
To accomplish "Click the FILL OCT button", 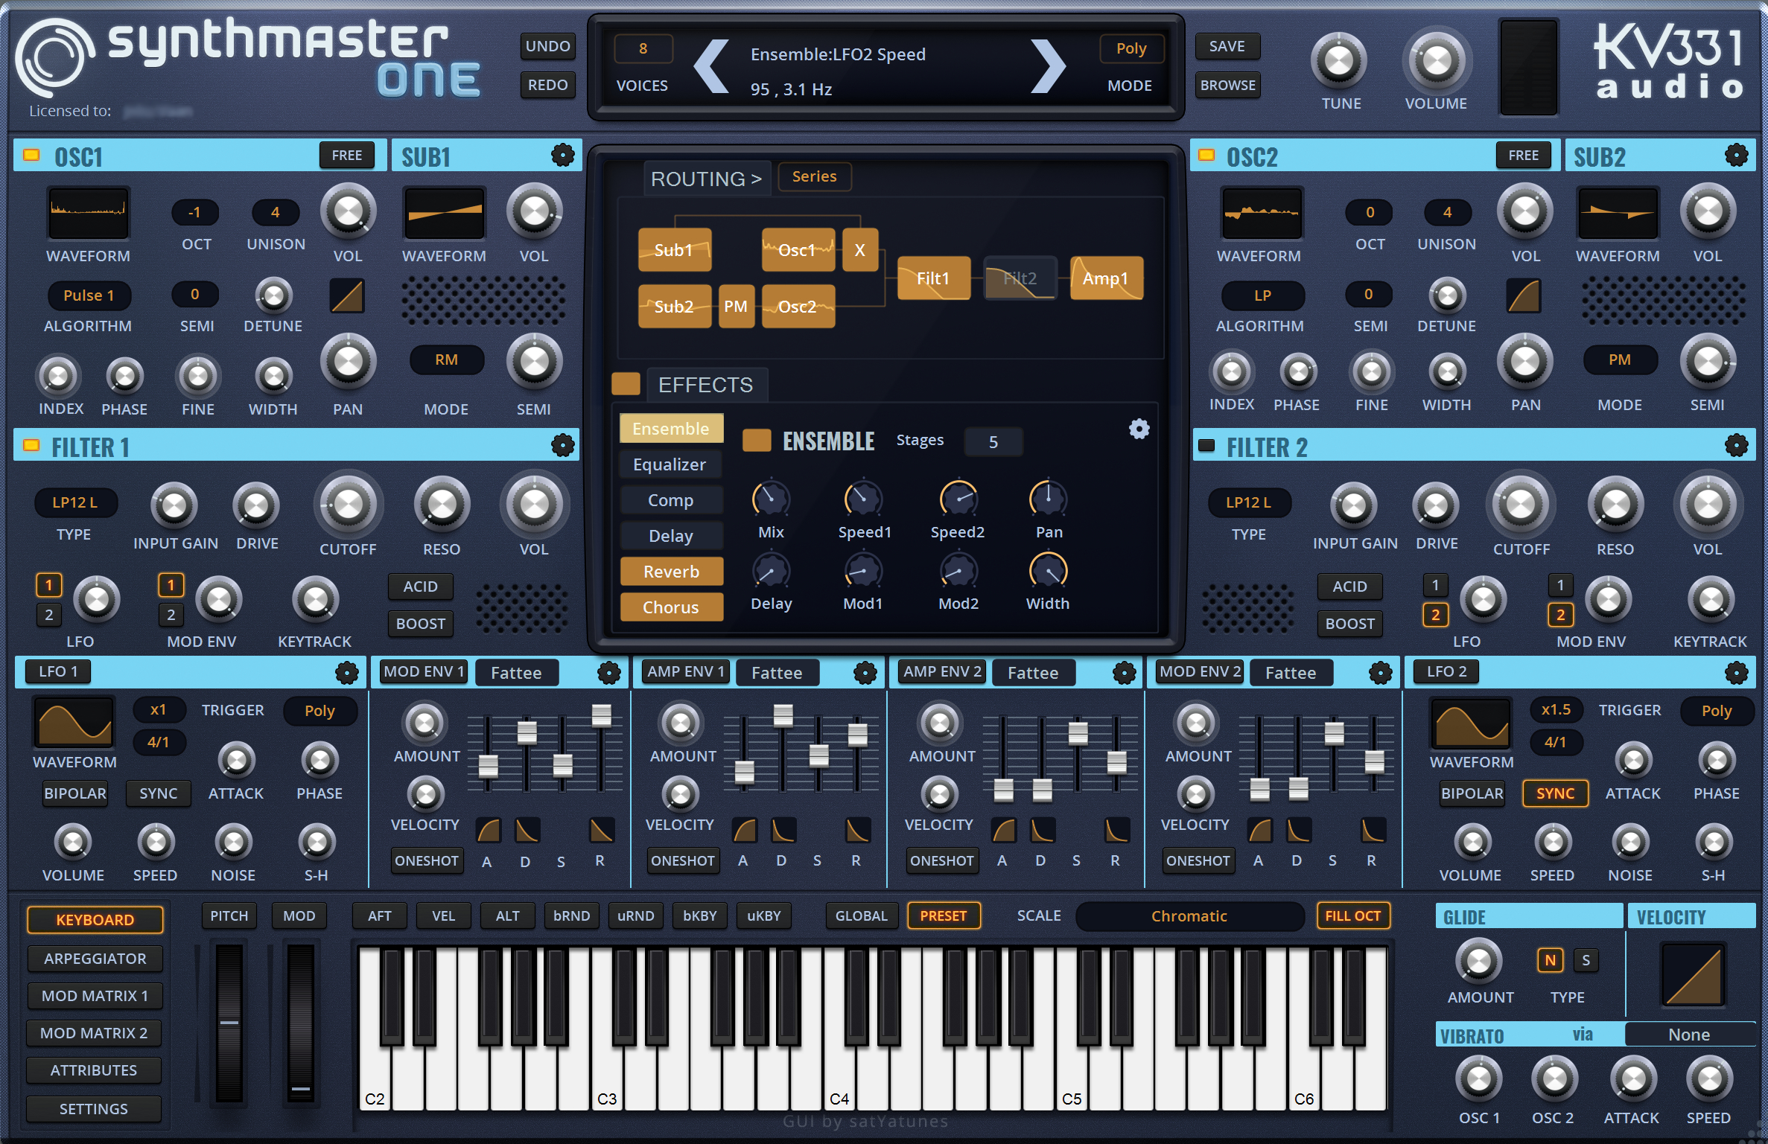I will pyautogui.click(x=1352, y=915).
